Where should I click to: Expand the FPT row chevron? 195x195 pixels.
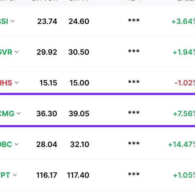point(15,175)
